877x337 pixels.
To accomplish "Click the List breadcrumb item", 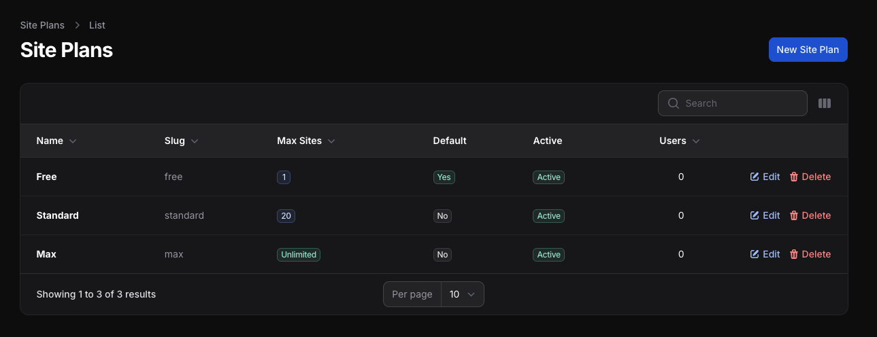I will point(97,25).
